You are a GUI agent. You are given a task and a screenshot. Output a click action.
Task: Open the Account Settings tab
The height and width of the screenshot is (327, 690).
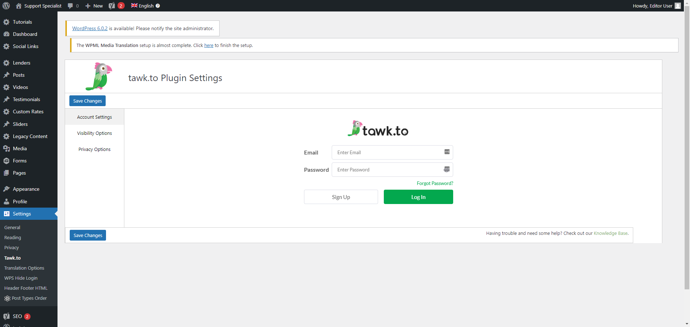tap(95, 117)
